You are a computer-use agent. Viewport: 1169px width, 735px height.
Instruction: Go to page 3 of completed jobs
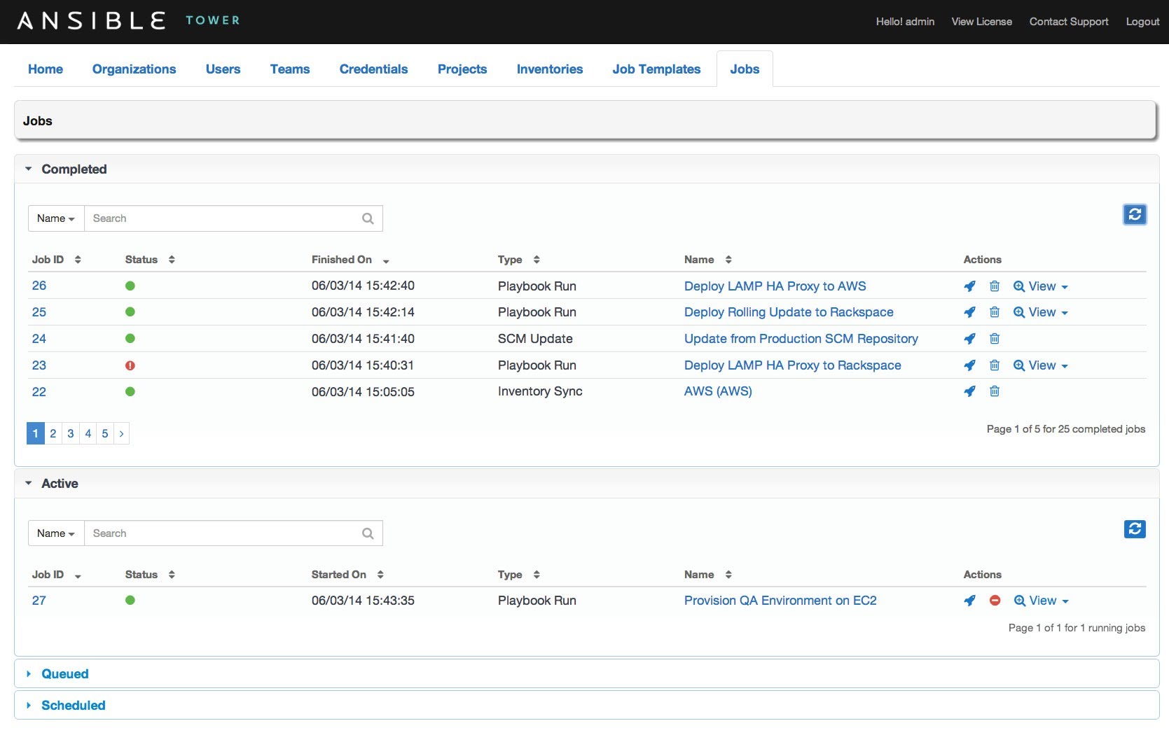click(x=71, y=433)
